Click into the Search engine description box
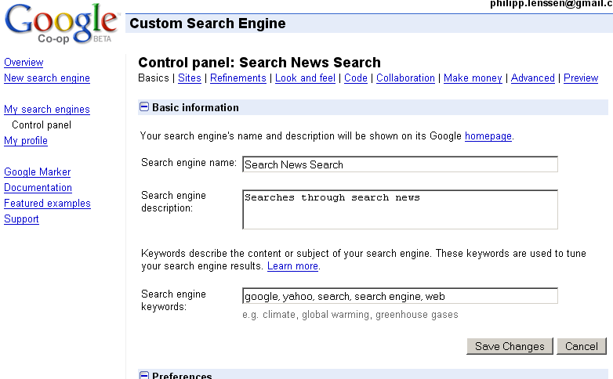 pos(400,210)
